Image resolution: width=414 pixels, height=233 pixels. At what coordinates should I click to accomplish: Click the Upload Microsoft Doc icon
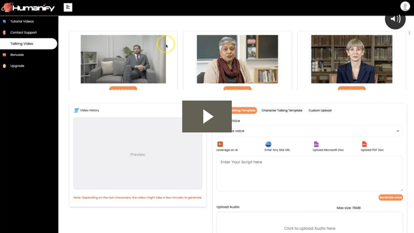click(x=316, y=144)
